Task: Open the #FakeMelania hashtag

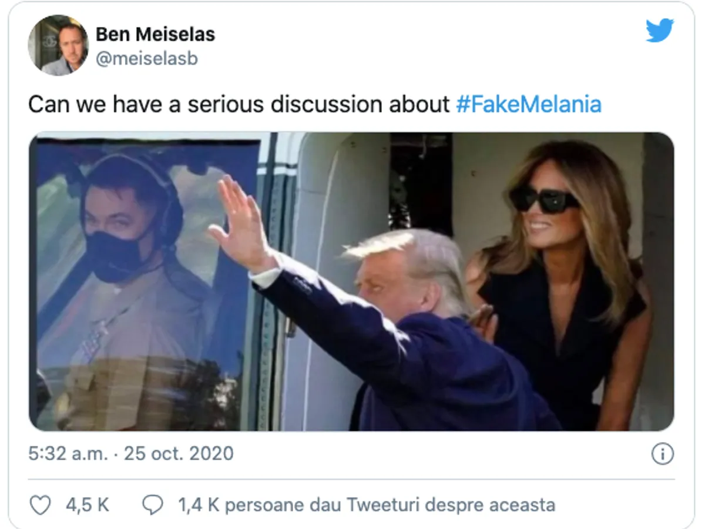Action: click(x=528, y=105)
